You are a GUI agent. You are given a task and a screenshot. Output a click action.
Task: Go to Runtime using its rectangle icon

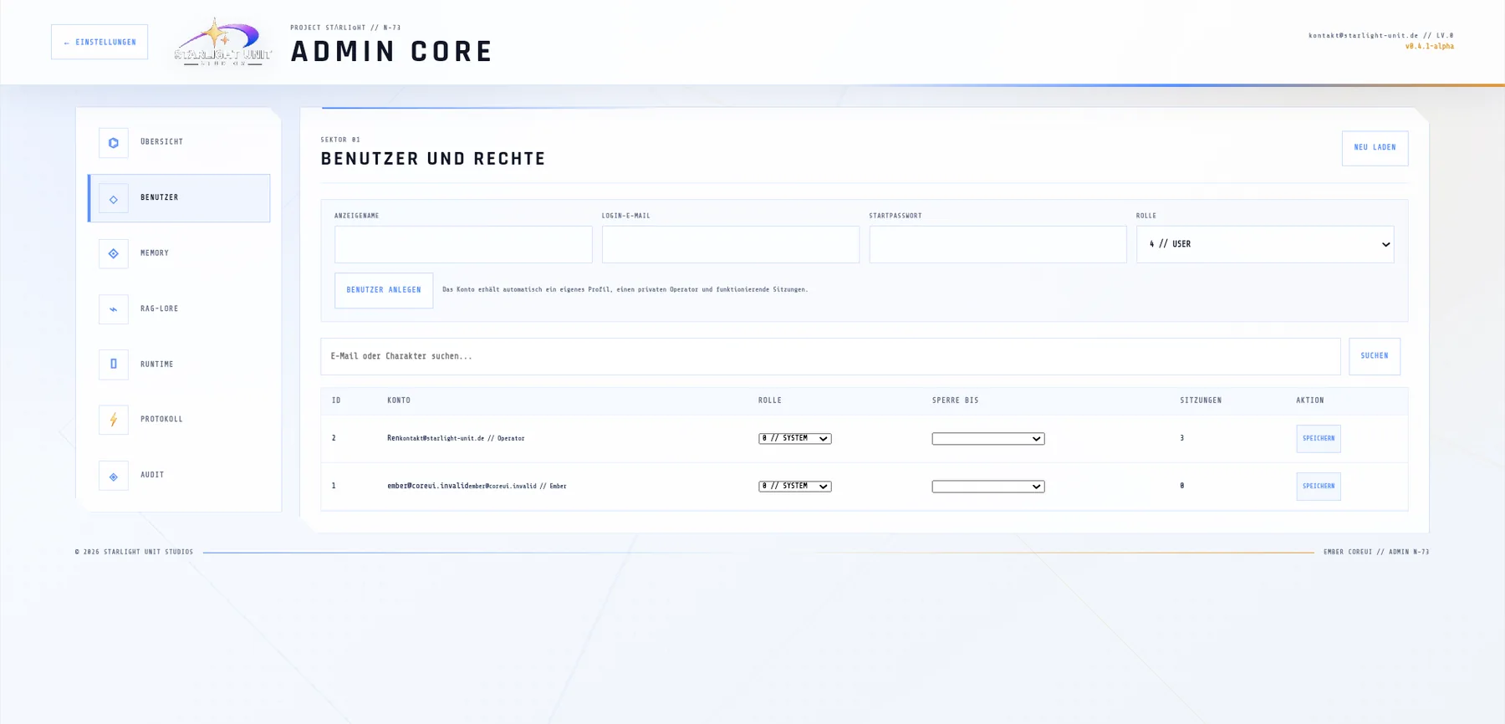[x=114, y=365]
